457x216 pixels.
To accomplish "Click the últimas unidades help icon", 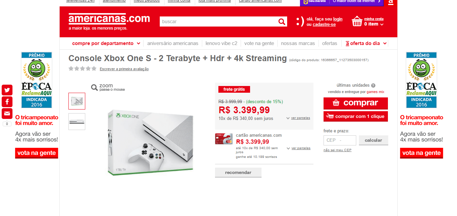I will coord(373,86).
